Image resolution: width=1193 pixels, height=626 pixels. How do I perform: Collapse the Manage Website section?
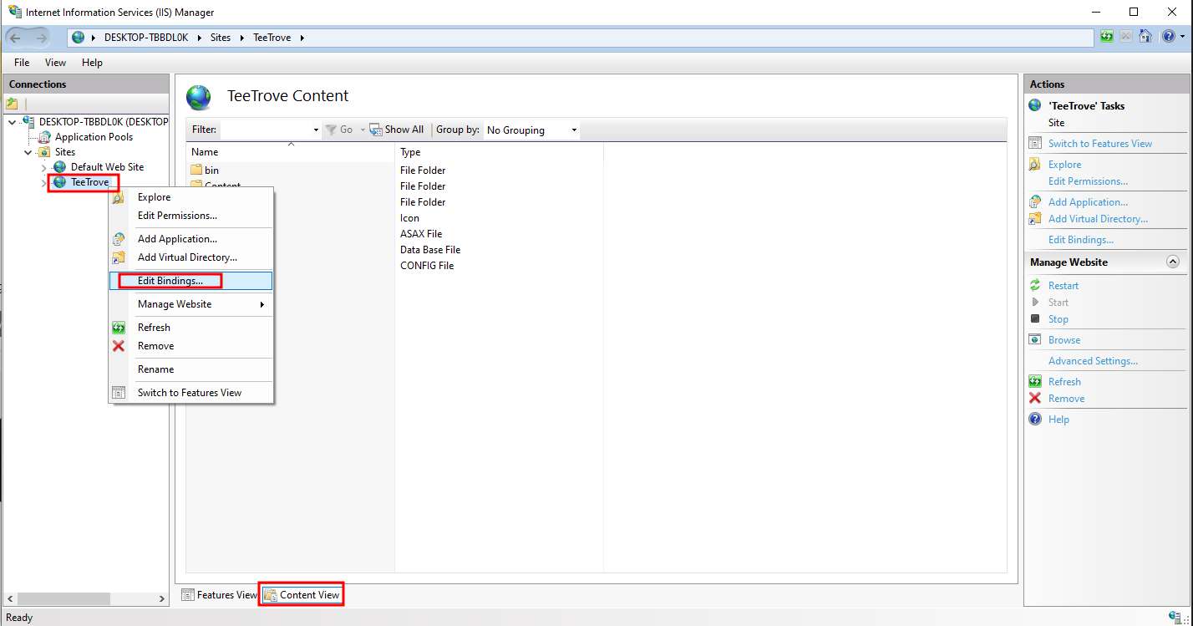pos(1173,262)
